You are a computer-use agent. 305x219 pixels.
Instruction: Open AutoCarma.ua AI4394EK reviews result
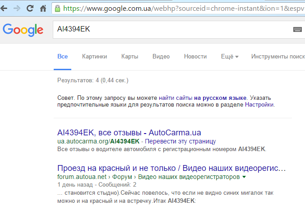tap(129, 133)
